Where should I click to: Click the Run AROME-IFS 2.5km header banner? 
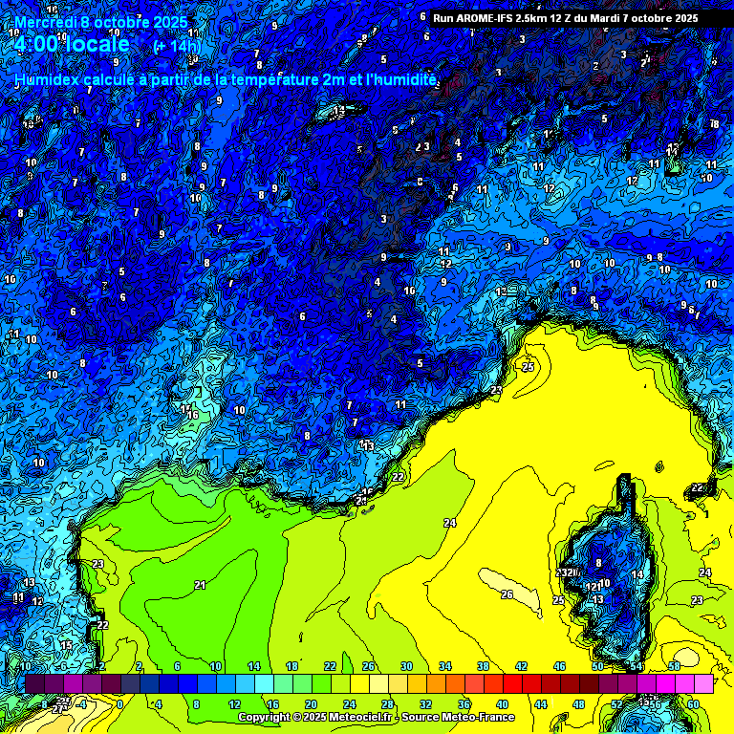(565, 18)
